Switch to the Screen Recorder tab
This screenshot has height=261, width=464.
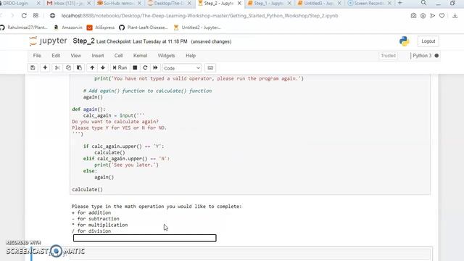click(x=368, y=3)
